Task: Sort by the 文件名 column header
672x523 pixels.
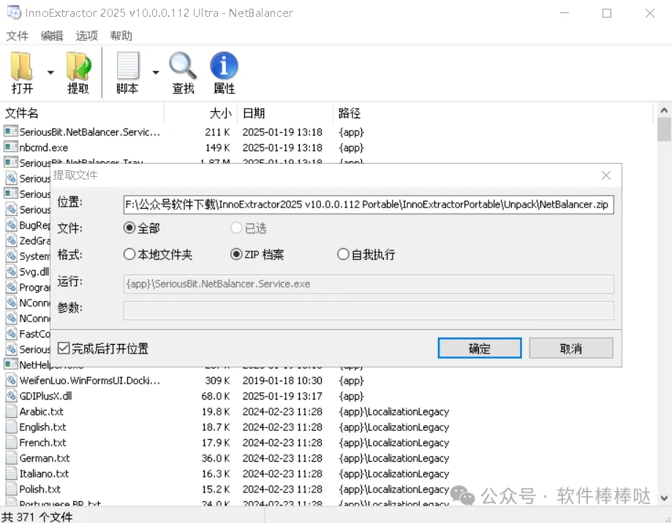Action: 83,113
